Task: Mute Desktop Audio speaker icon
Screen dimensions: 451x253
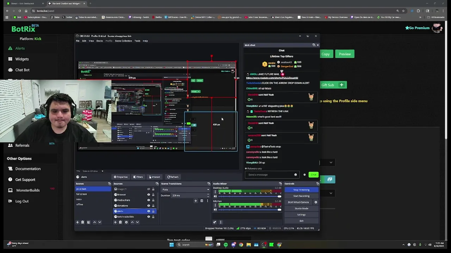Action: coord(215,197)
